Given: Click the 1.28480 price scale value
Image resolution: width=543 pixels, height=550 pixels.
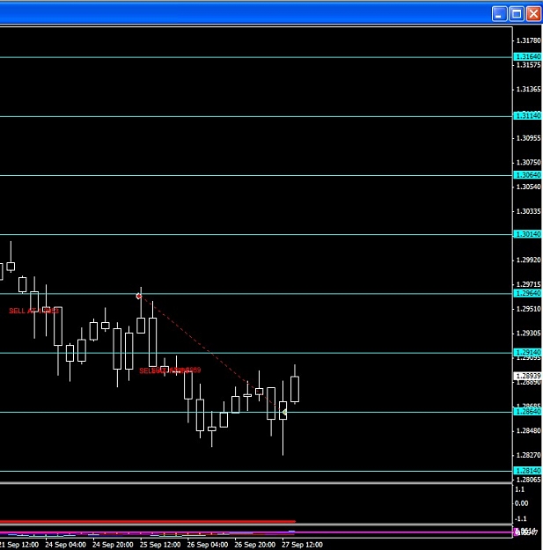Looking at the screenshot, I should [528, 430].
